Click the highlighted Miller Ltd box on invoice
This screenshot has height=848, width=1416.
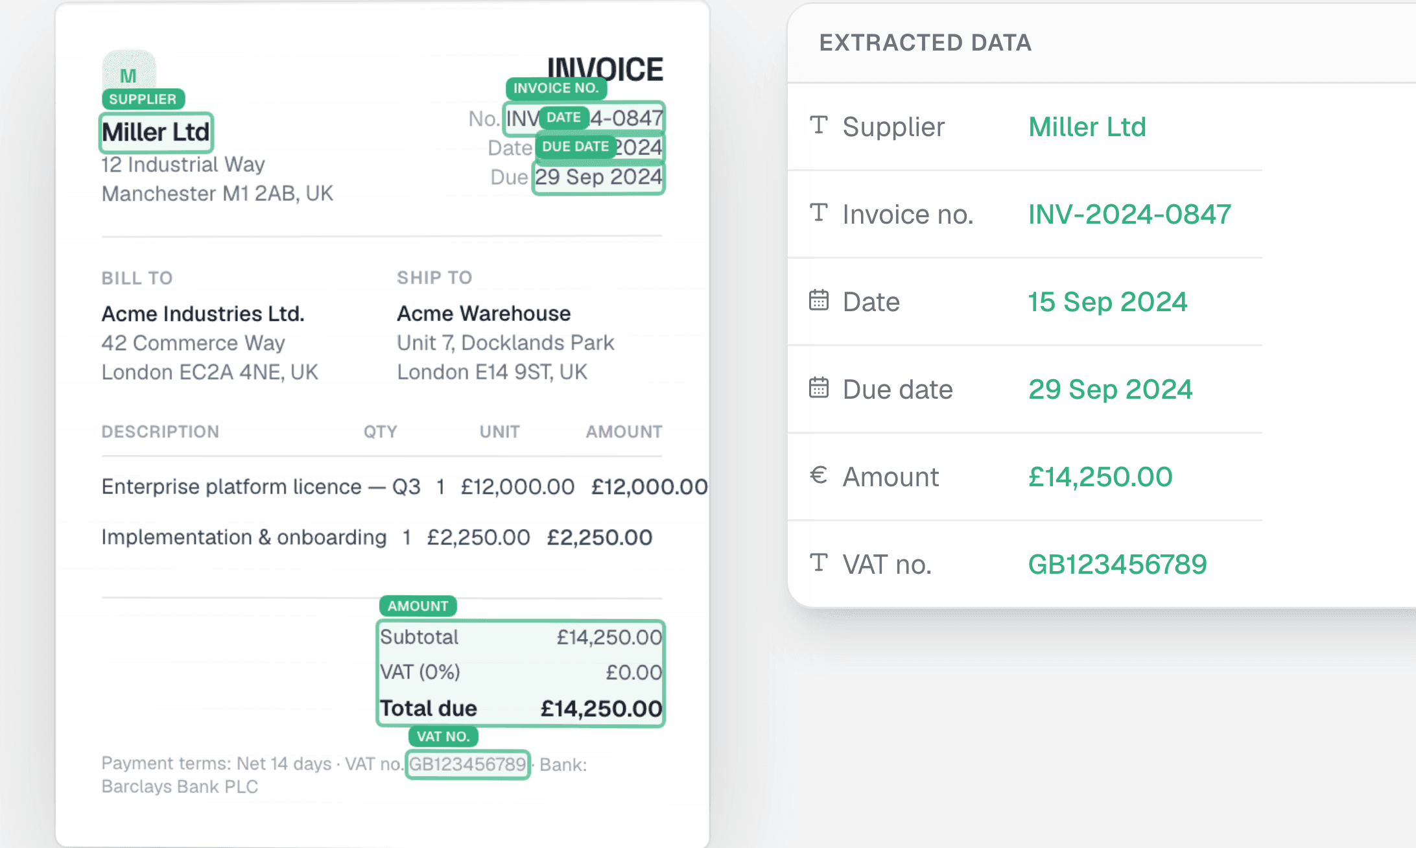156,132
